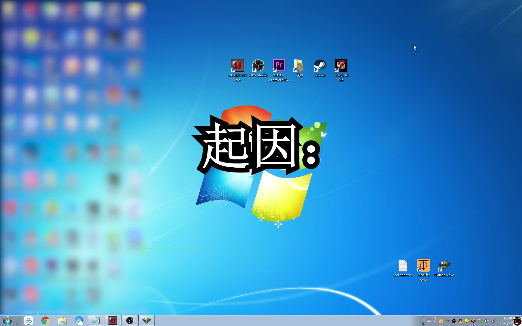Open the 视频 folder shortcut on the desktop

tap(299, 68)
